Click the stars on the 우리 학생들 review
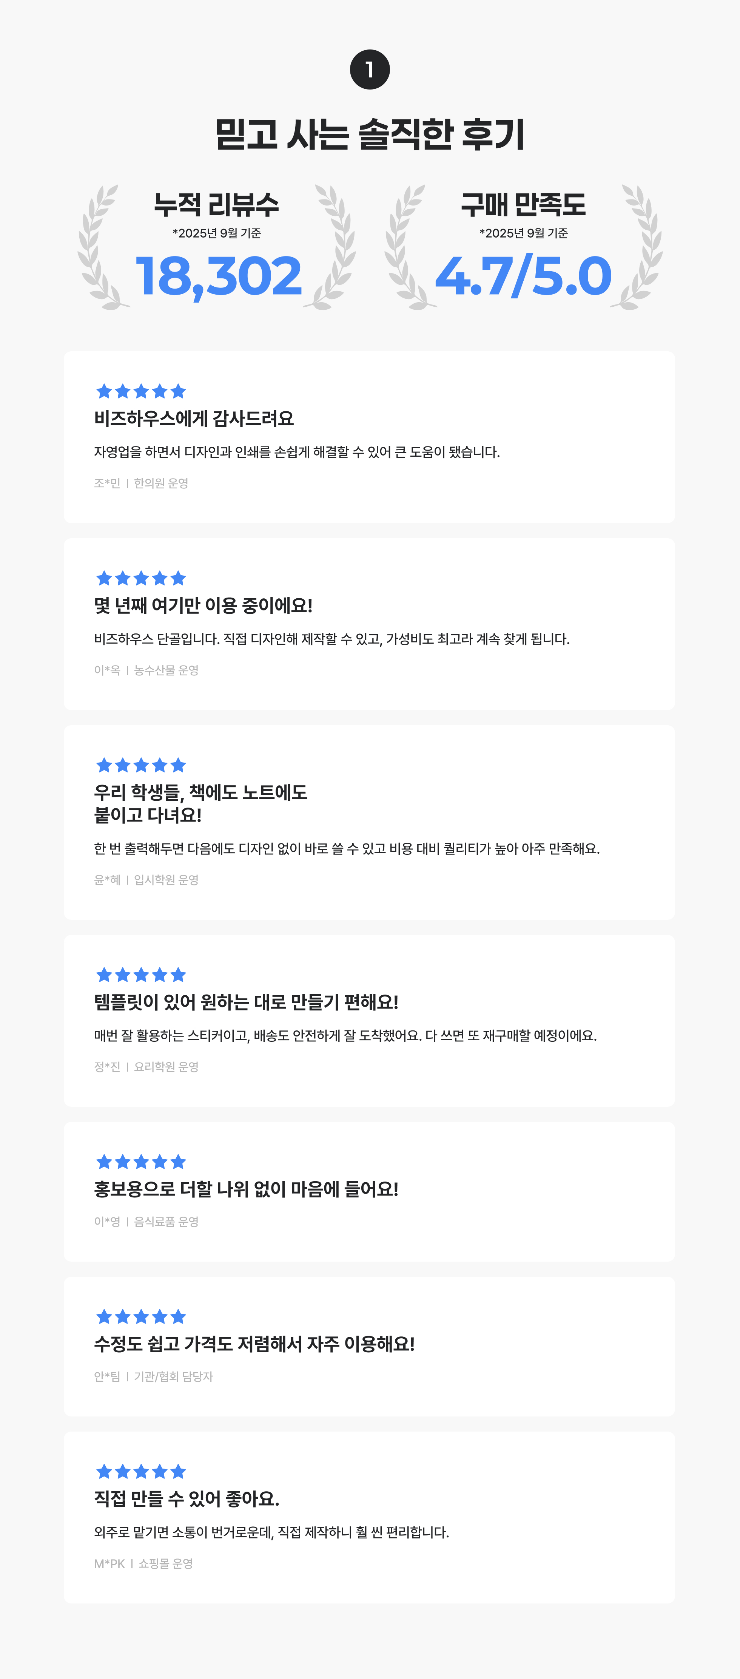This screenshot has height=1679, width=740. (141, 765)
